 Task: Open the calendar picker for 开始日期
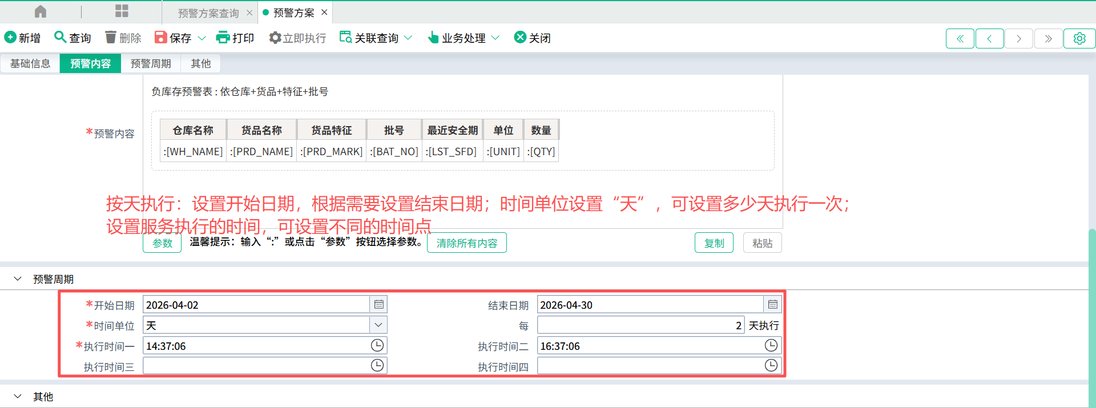pyautogui.click(x=378, y=305)
